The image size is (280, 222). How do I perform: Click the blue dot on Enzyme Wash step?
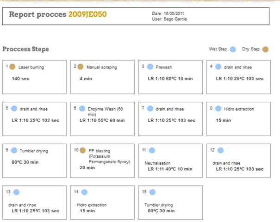coord(82,109)
